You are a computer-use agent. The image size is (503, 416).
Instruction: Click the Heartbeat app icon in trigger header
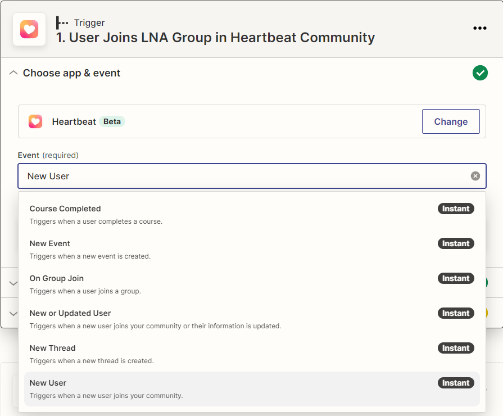(x=29, y=29)
